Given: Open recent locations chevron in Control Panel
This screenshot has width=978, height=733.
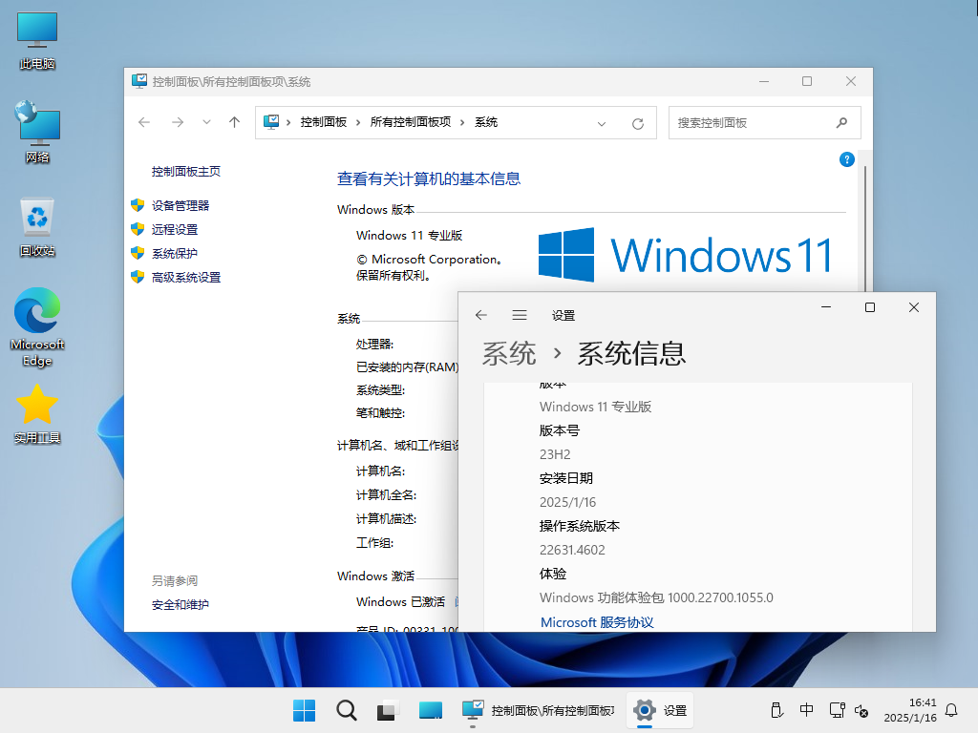Looking at the screenshot, I should (206, 122).
